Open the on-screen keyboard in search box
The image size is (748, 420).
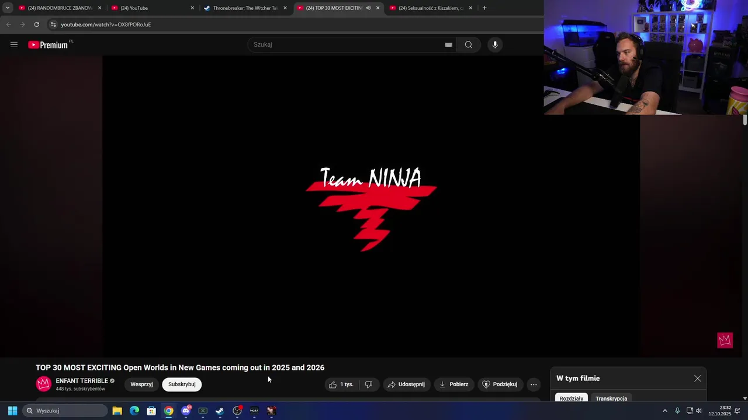(448, 45)
